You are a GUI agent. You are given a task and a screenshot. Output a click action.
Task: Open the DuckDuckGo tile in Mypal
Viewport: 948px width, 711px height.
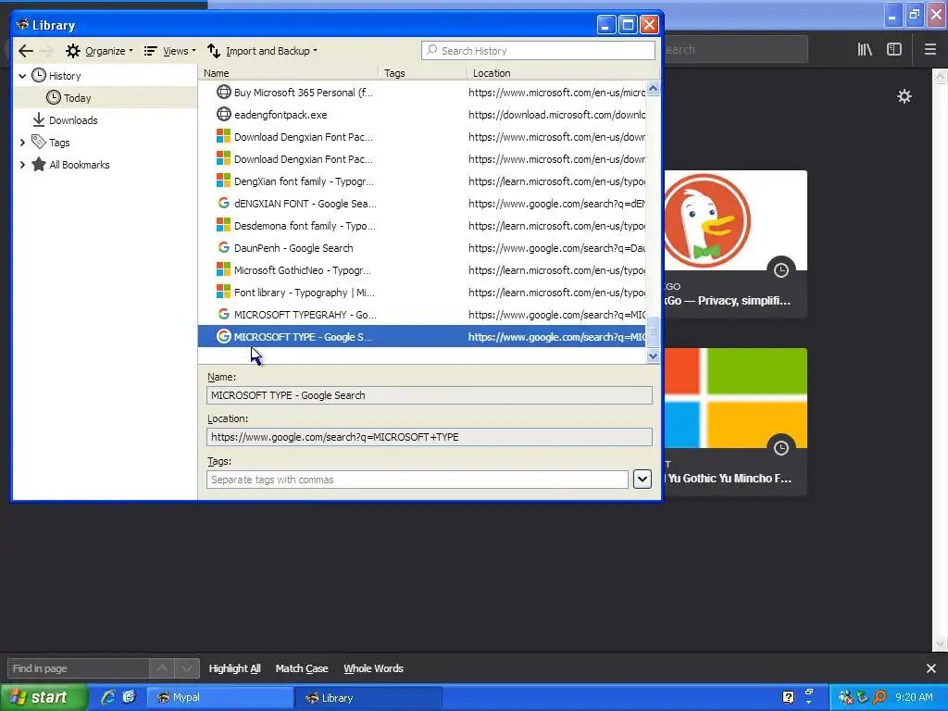[736, 244]
